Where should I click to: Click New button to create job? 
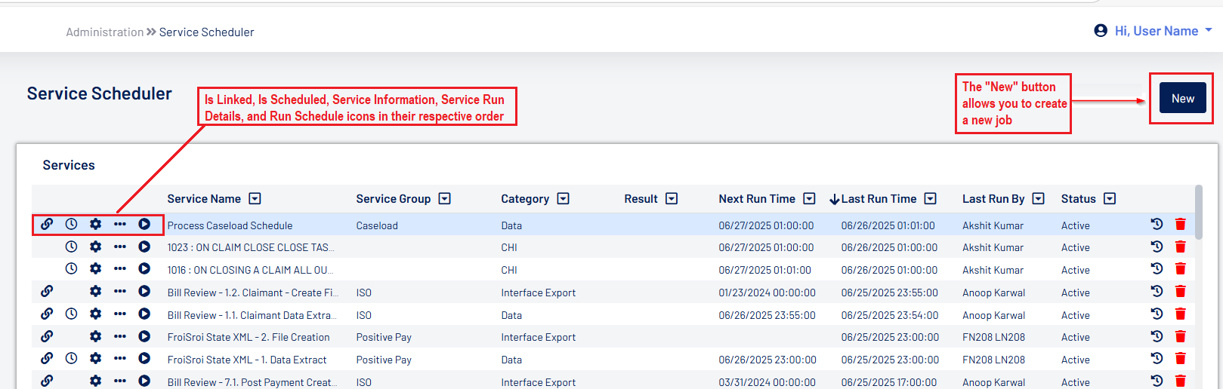[1182, 99]
